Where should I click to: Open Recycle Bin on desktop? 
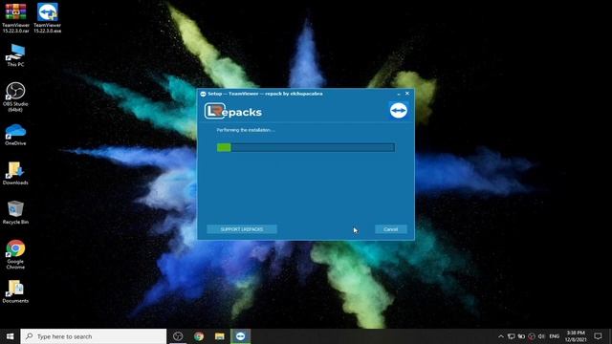(15, 212)
